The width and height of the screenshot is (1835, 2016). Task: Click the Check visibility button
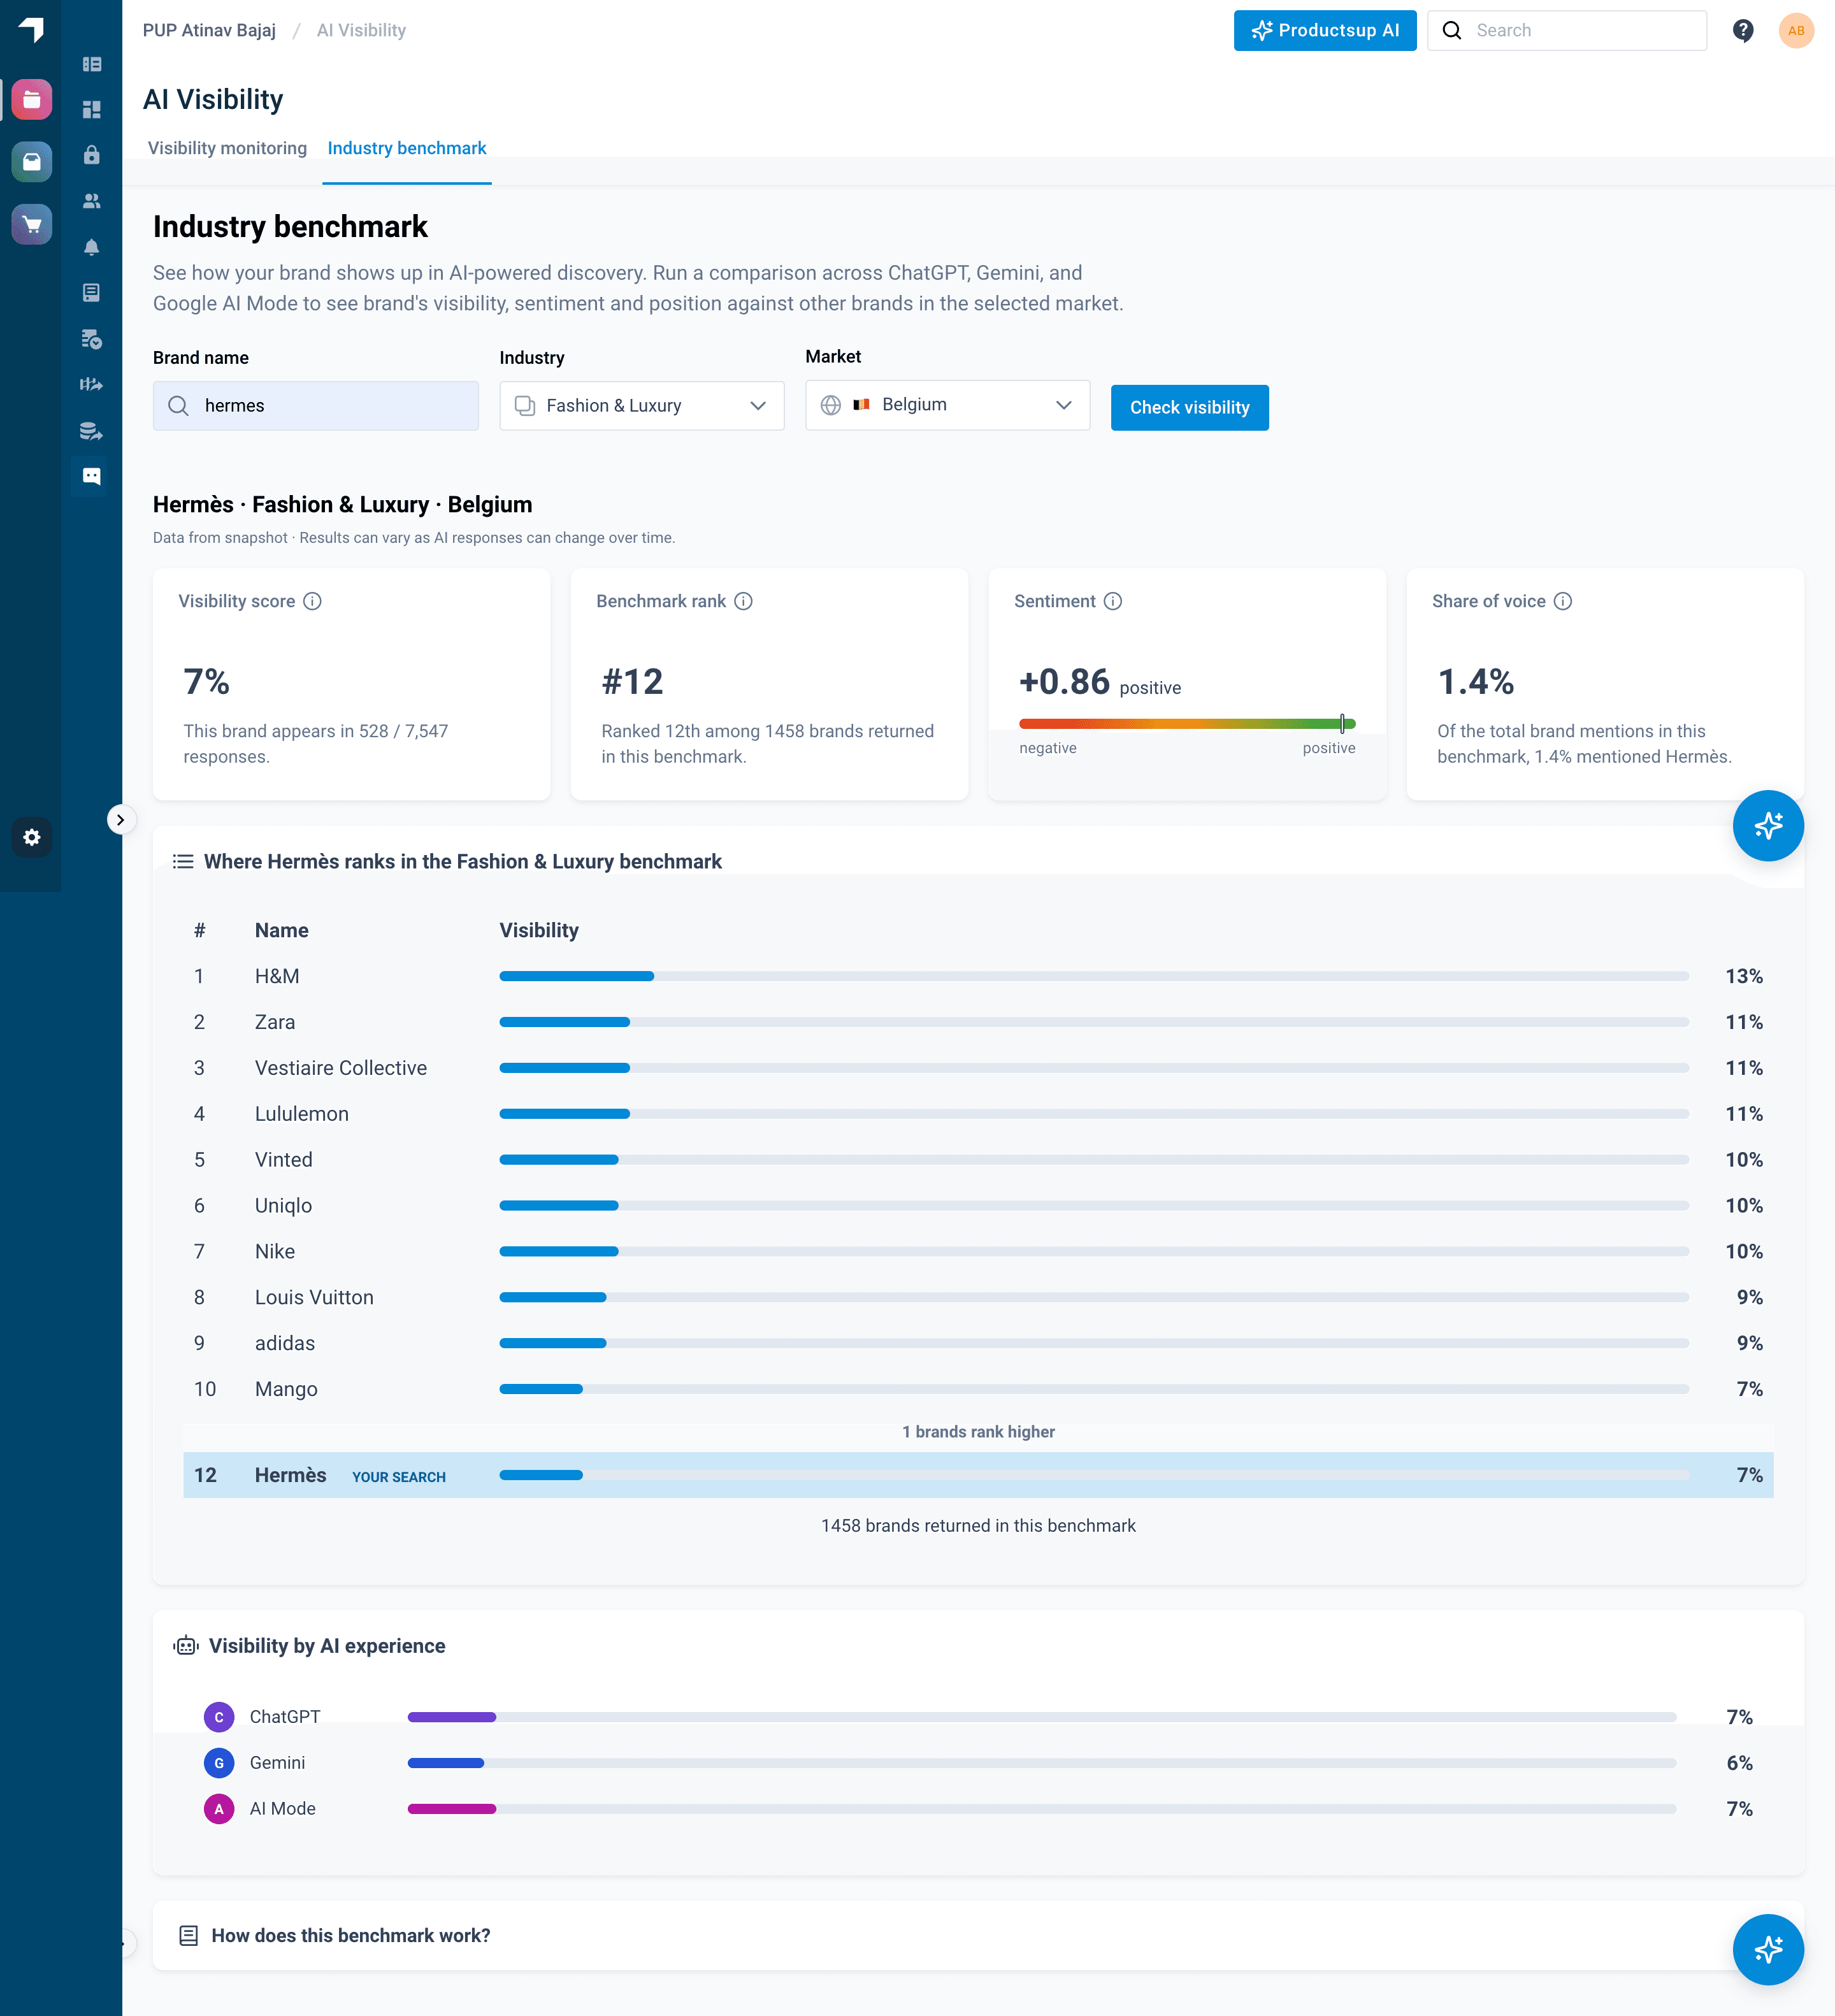click(x=1190, y=407)
